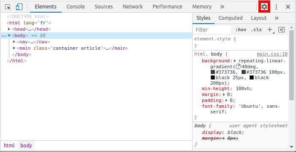Screen dimensions: 296x152
Task: Click the Styles pane scrollbar thumb
Action: coord(291,65)
